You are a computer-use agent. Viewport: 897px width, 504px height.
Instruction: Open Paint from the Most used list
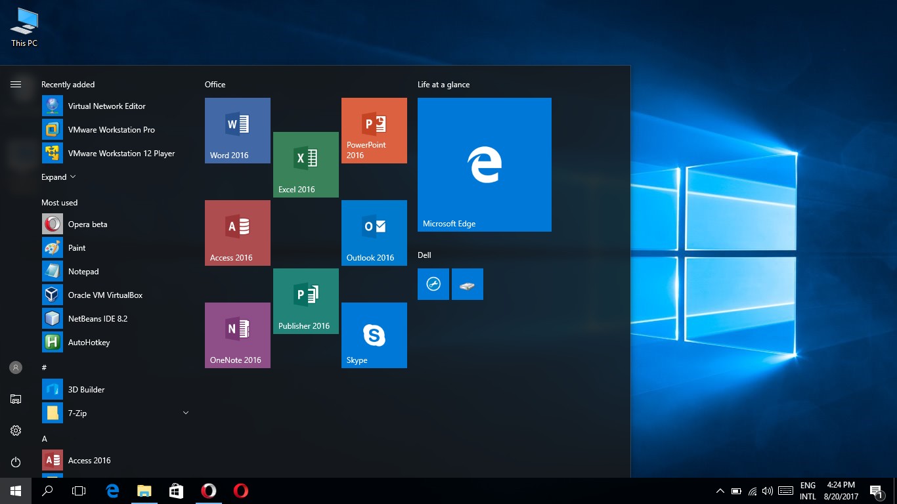click(77, 247)
